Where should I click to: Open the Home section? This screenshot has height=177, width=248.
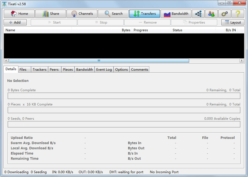tap(19, 13)
